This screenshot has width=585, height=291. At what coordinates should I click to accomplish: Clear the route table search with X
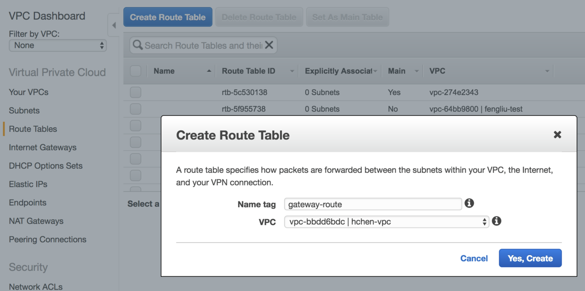coord(269,45)
